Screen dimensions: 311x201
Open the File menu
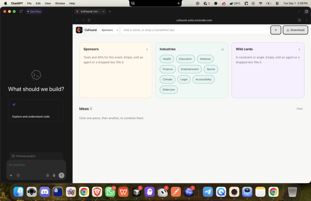point(29,3)
